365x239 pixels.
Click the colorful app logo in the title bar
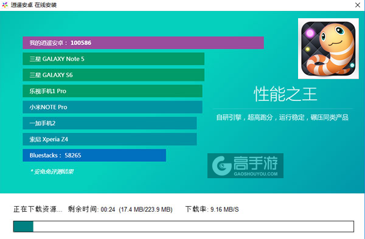(x=5, y=5)
